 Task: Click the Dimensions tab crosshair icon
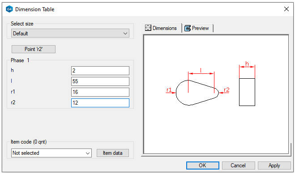click(148, 28)
